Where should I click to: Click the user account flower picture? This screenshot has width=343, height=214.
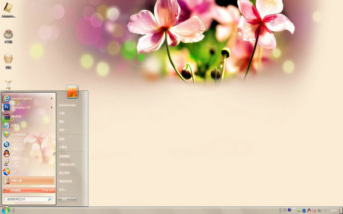click(x=72, y=91)
